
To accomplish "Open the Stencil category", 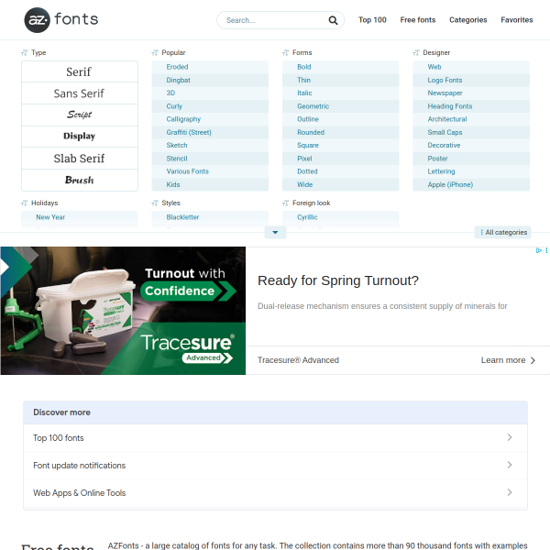I will point(210,159).
